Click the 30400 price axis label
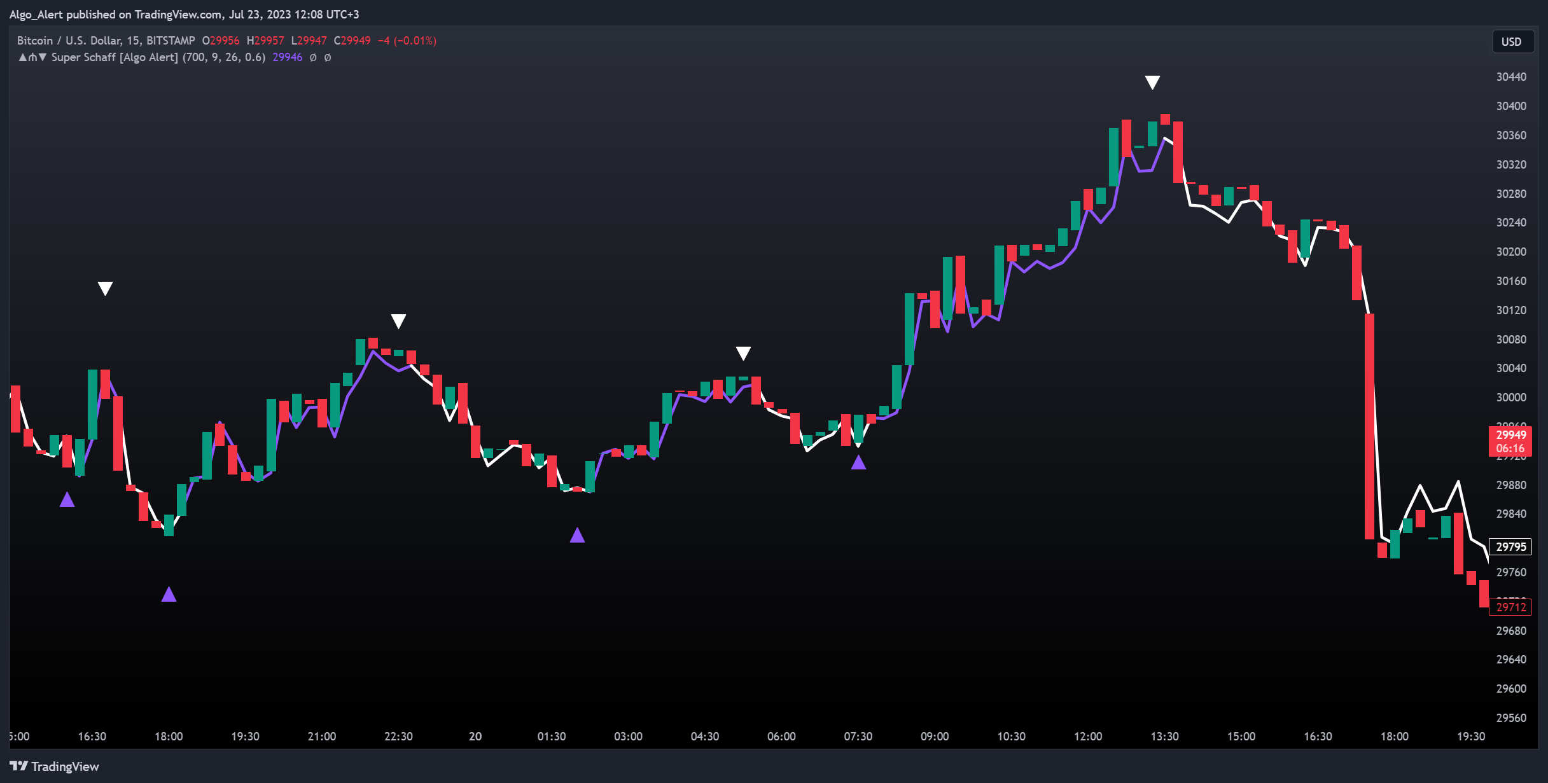Image resolution: width=1548 pixels, height=783 pixels. point(1511,106)
